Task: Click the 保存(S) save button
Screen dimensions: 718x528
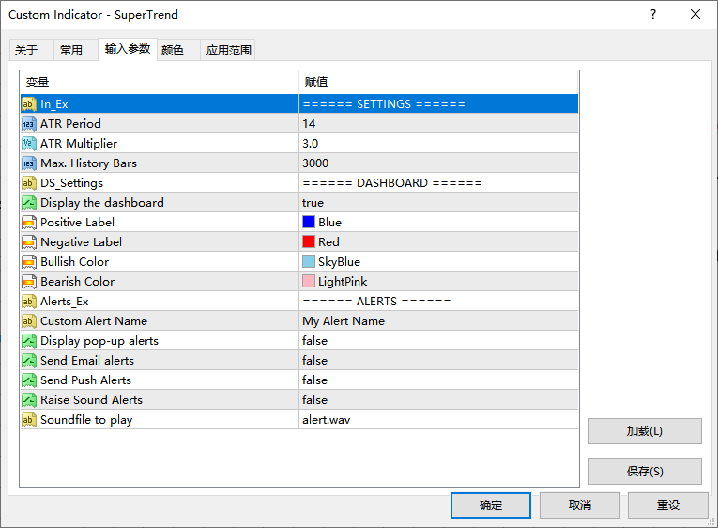Action: [645, 472]
